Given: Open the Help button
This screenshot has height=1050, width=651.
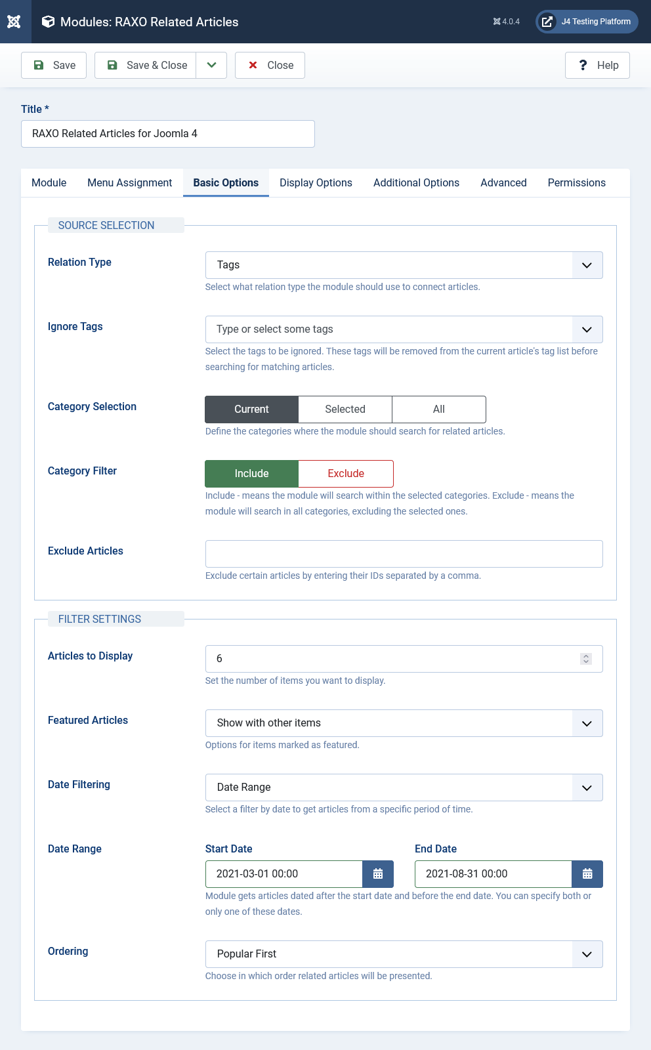Looking at the screenshot, I should 597,65.
